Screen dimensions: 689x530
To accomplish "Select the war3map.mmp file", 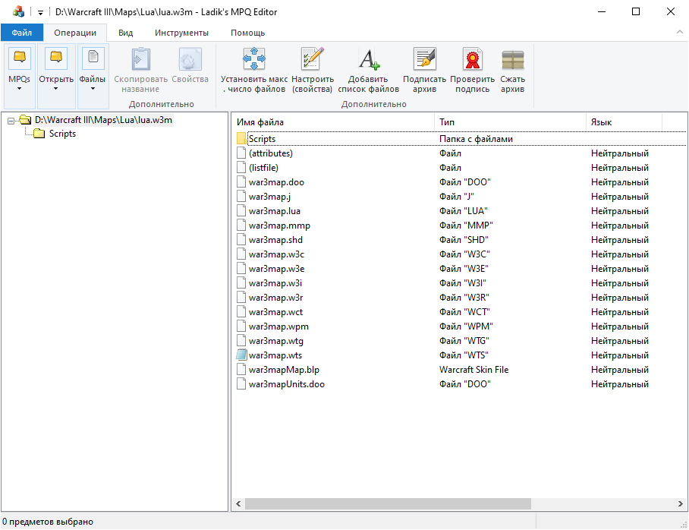I will 279,226.
